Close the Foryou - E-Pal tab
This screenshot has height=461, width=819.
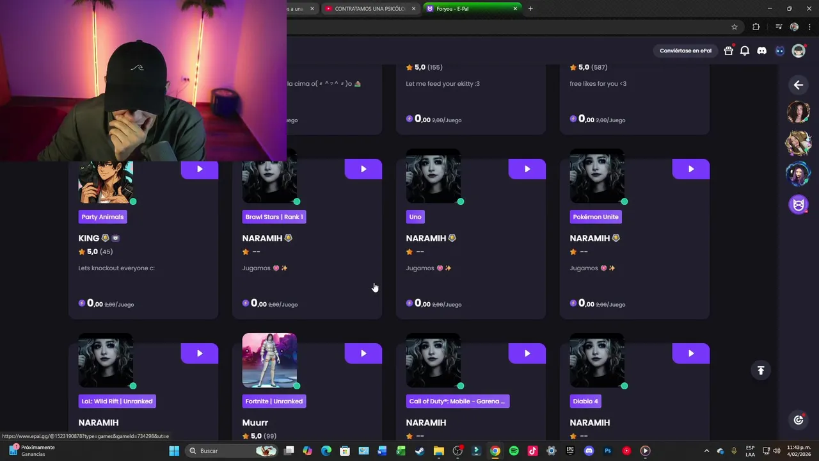[x=515, y=8]
